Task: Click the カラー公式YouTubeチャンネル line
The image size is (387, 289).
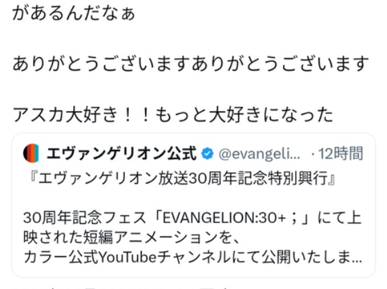Action: coord(193,257)
